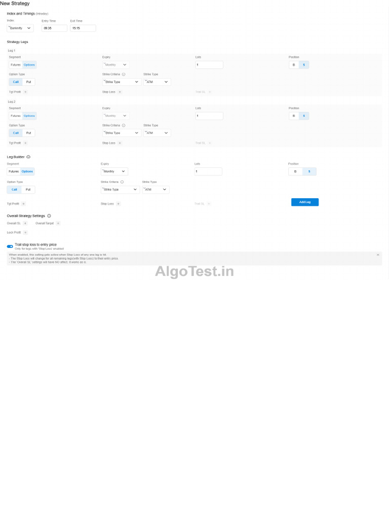Viewport: 389px width, 519px height.
Task: Open Leg 2 ATM Strike Type dropdown
Action: (157, 133)
